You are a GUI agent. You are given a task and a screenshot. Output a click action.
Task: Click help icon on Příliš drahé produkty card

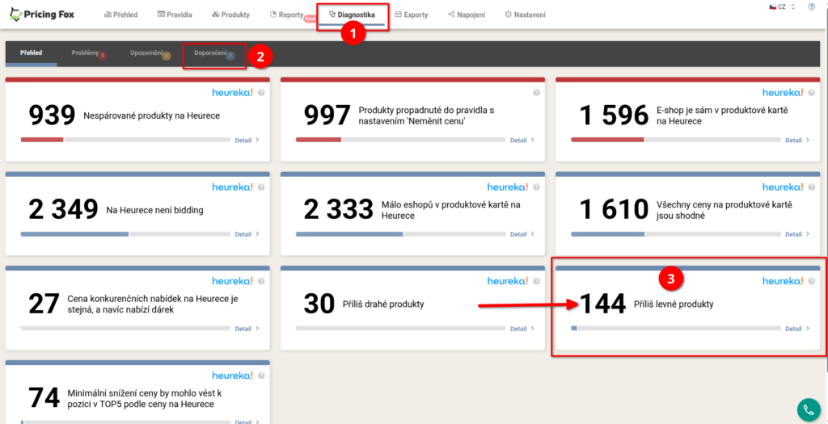point(537,280)
